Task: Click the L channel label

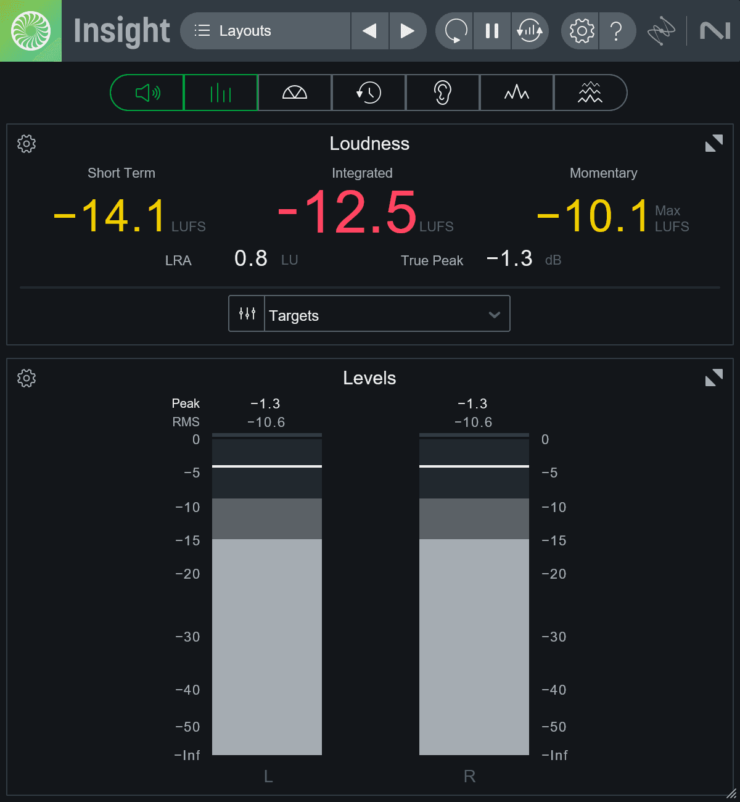Action: (268, 776)
